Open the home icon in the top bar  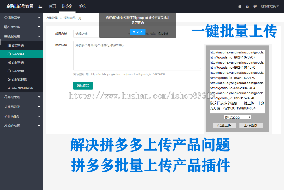tap(240, 6)
